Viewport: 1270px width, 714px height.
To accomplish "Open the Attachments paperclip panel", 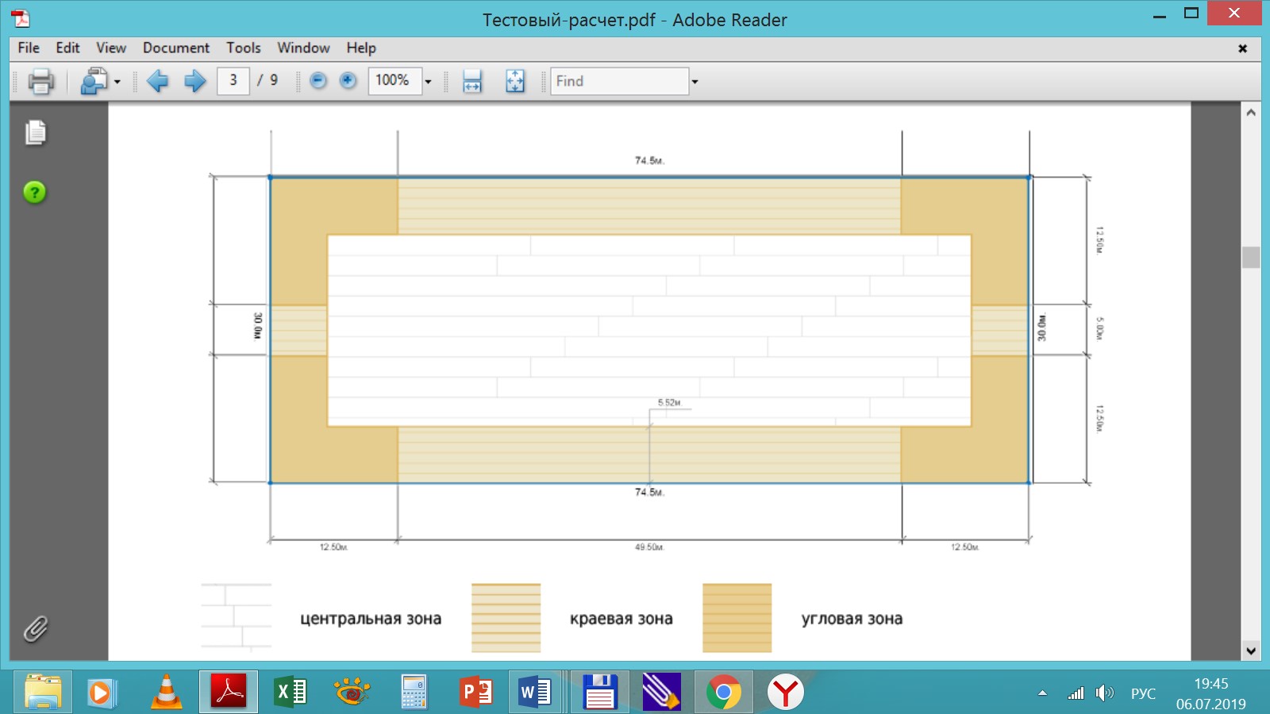I will click(35, 629).
